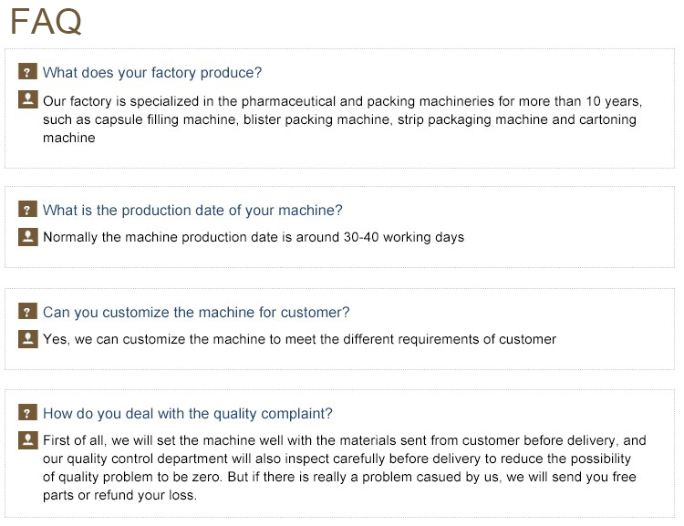Click the answer about different requirements of customer
The height and width of the screenshot is (526, 684).
[x=299, y=340]
